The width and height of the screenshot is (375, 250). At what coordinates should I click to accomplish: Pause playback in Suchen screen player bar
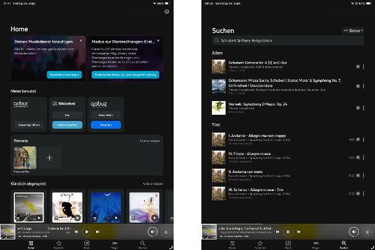[288, 232]
